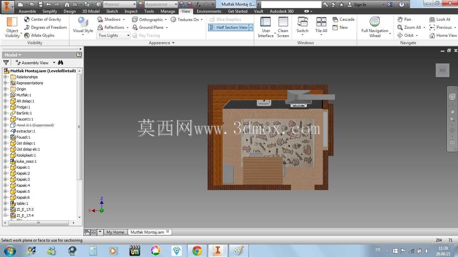Expand Origin folder node
This screenshot has width=458, height=257.
[5, 89]
